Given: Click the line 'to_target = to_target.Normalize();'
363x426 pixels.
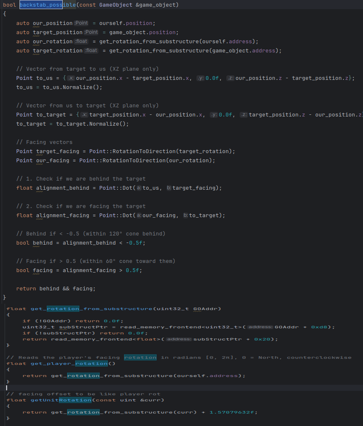Looking at the screenshot, I should click(72, 124).
